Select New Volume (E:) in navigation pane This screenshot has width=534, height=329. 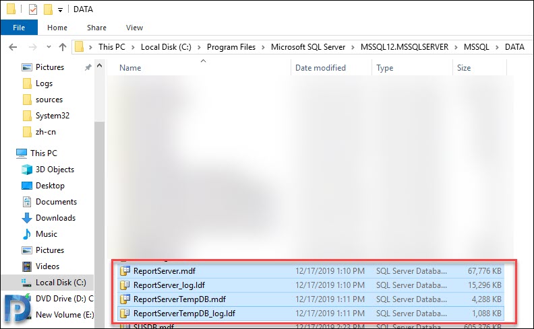(x=65, y=315)
